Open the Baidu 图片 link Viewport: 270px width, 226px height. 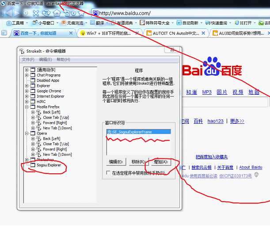pyautogui.click(x=222, y=92)
